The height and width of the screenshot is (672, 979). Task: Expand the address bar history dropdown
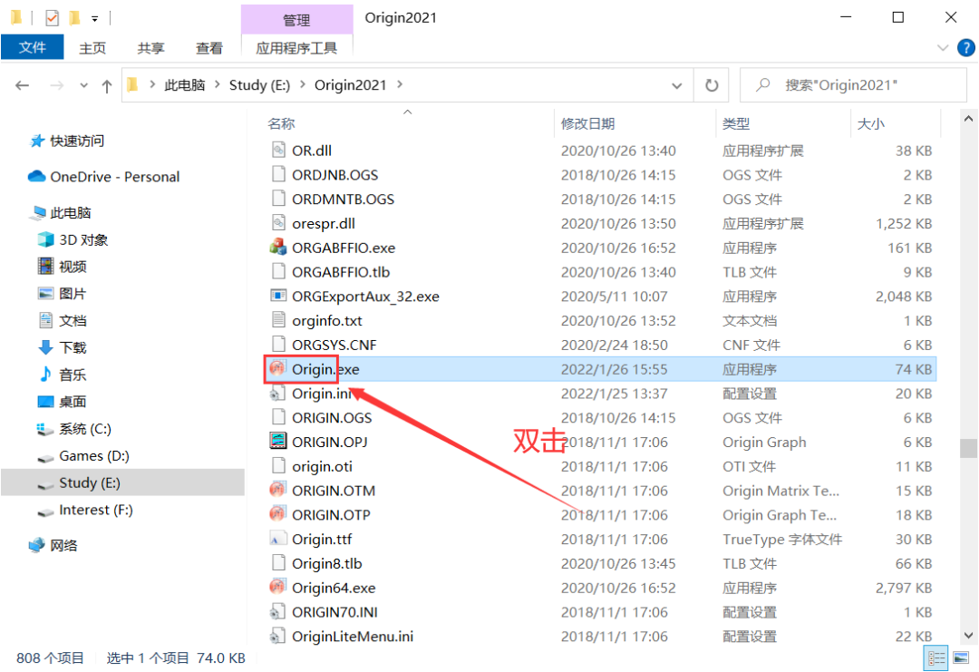[x=677, y=85]
